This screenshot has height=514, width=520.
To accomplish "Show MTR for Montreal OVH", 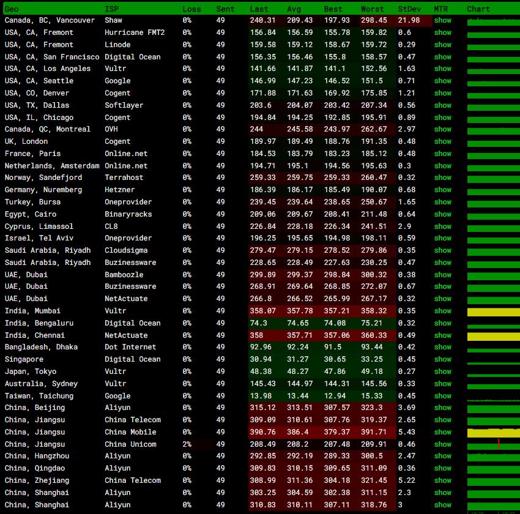I will (442, 129).
